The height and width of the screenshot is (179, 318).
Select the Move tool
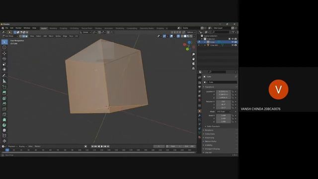(x=4, y=53)
